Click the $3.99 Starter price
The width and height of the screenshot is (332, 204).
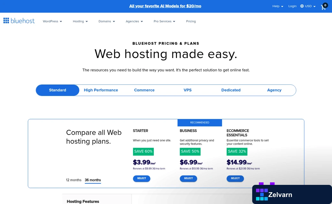(144, 162)
